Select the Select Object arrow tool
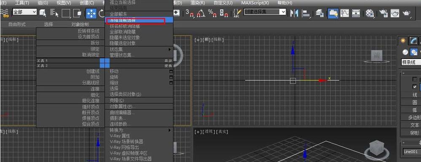This screenshot has width=421, height=162. 43,13
